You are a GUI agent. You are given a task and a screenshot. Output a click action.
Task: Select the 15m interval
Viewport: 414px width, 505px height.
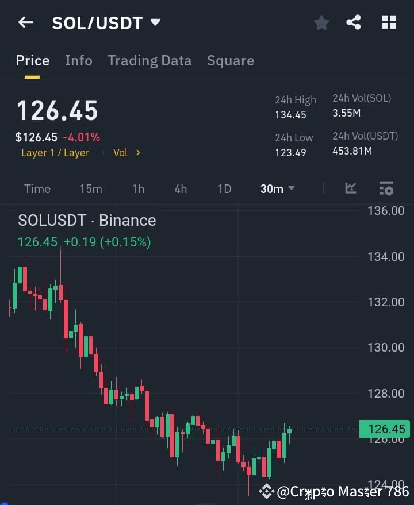[x=91, y=188]
